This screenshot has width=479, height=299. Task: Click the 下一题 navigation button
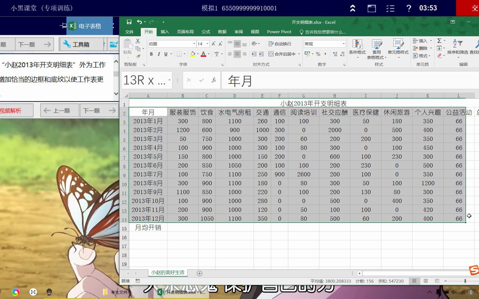(x=99, y=110)
